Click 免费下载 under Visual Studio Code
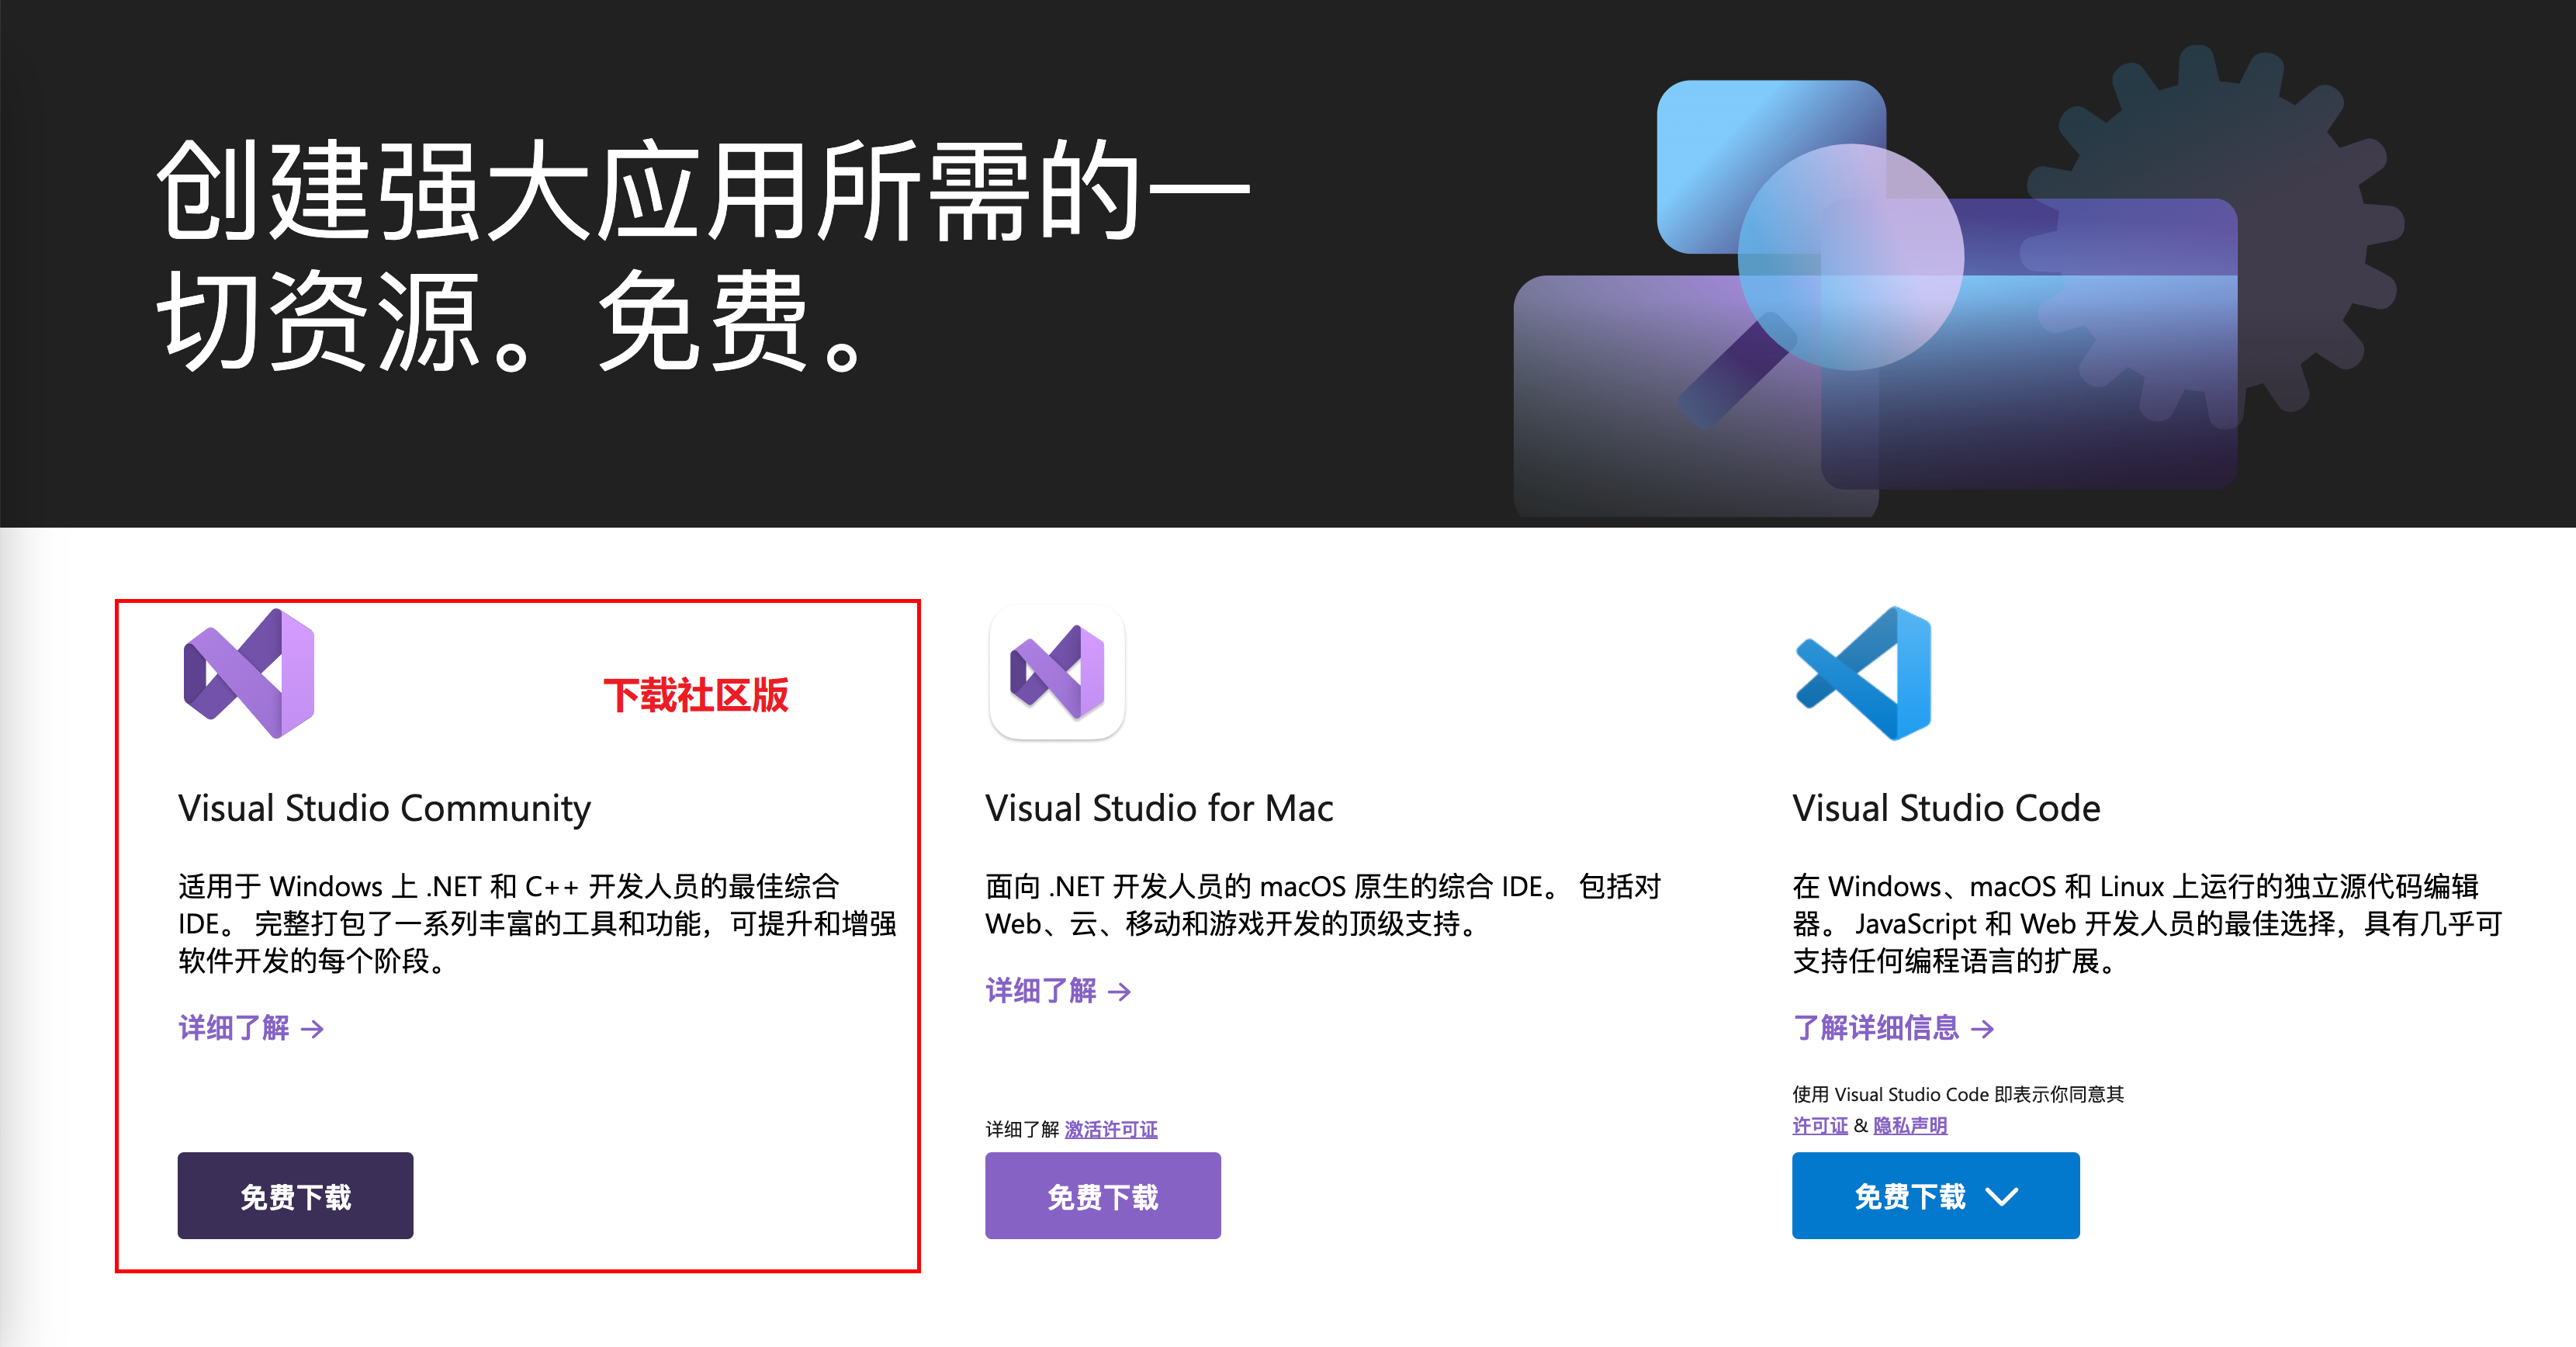 point(1910,1194)
